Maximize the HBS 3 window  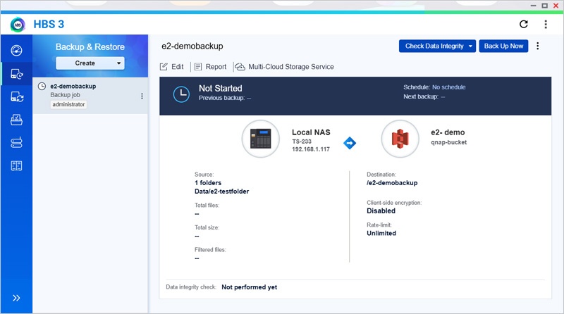[544, 6]
